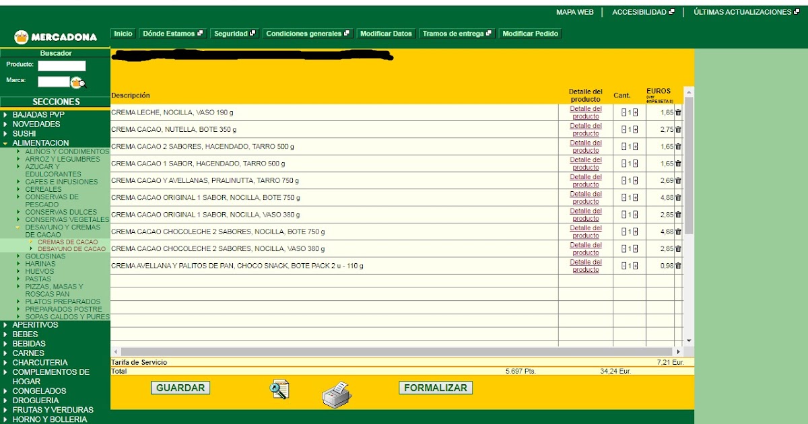Open Condiciones generales menu item
Screen dimensions: 808x424
308,34
